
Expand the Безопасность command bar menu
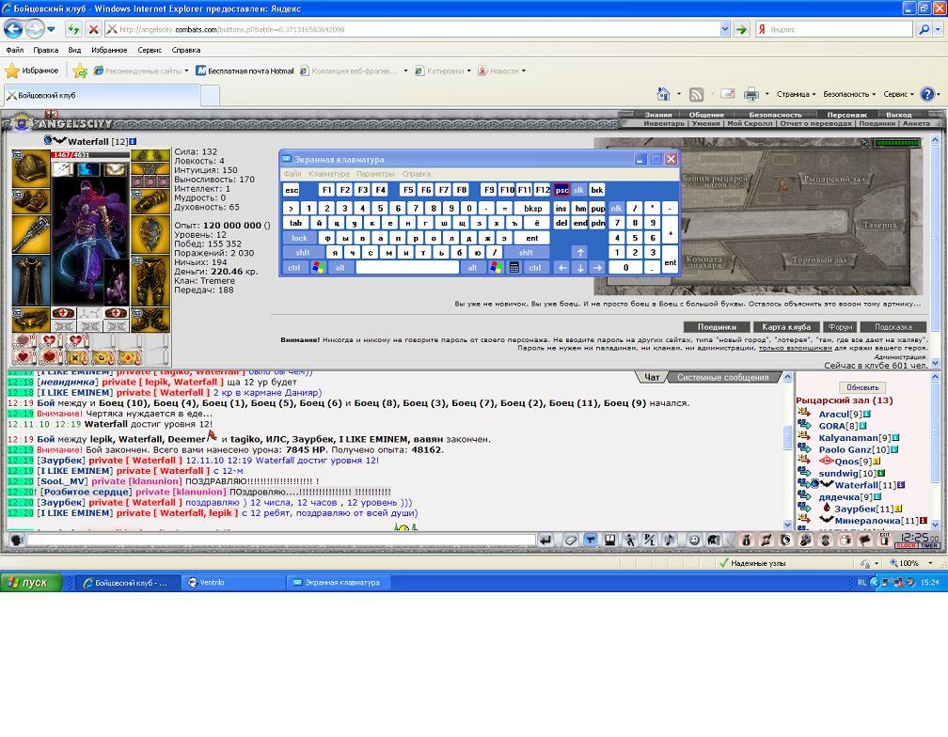point(849,94)
